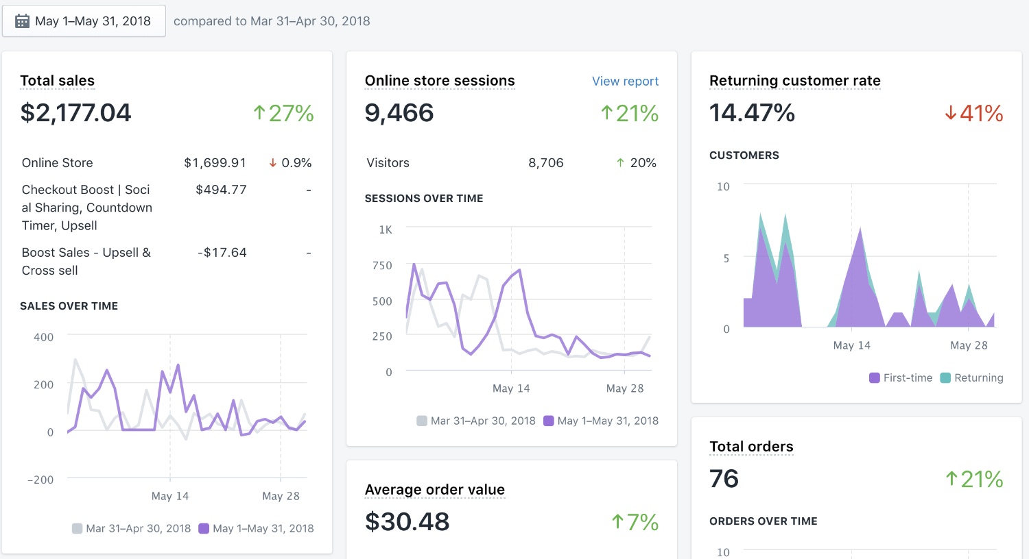
Task: Click the up arrow beside Total orders 21%
Action: [x=951, y=479]
